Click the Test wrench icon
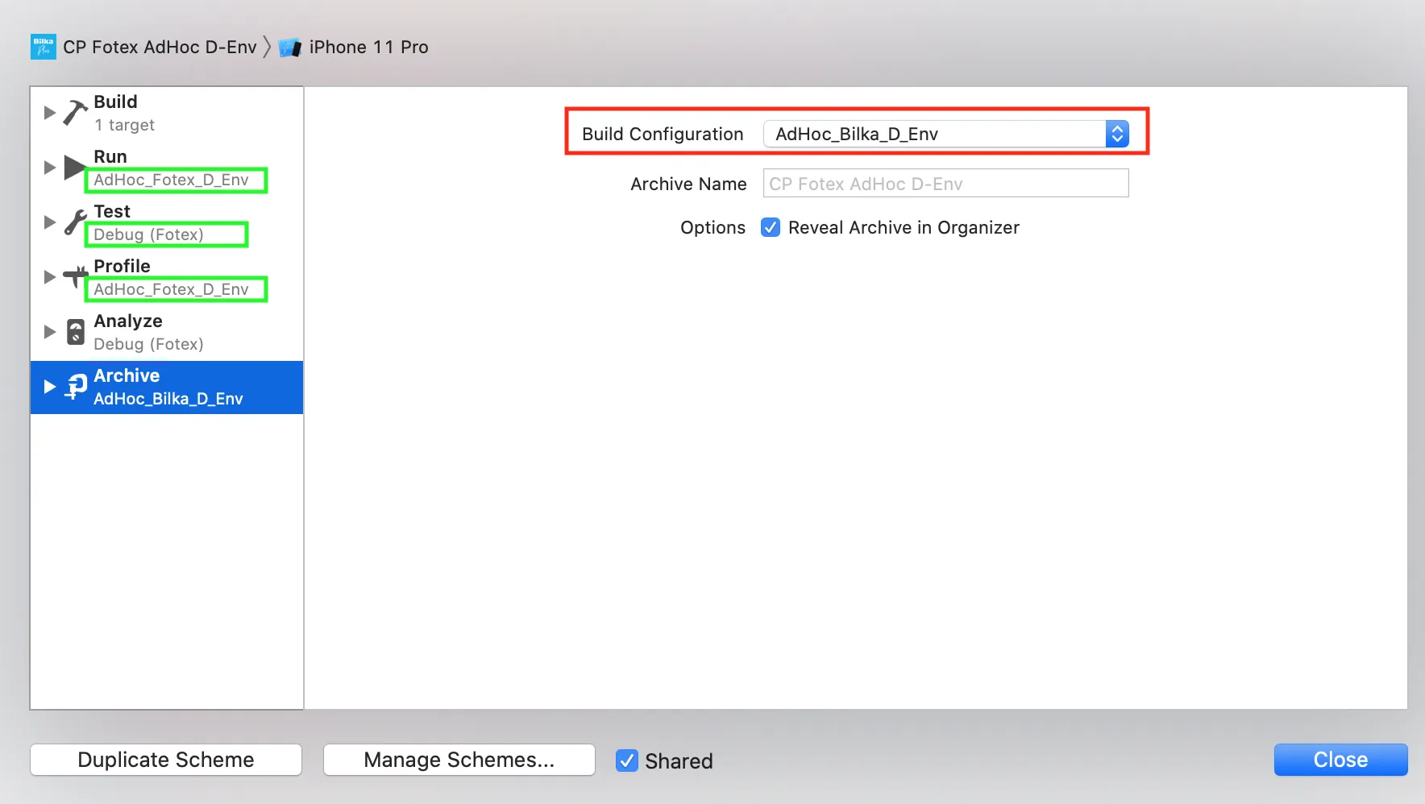 pyautogui.click(x=75, y=222)
